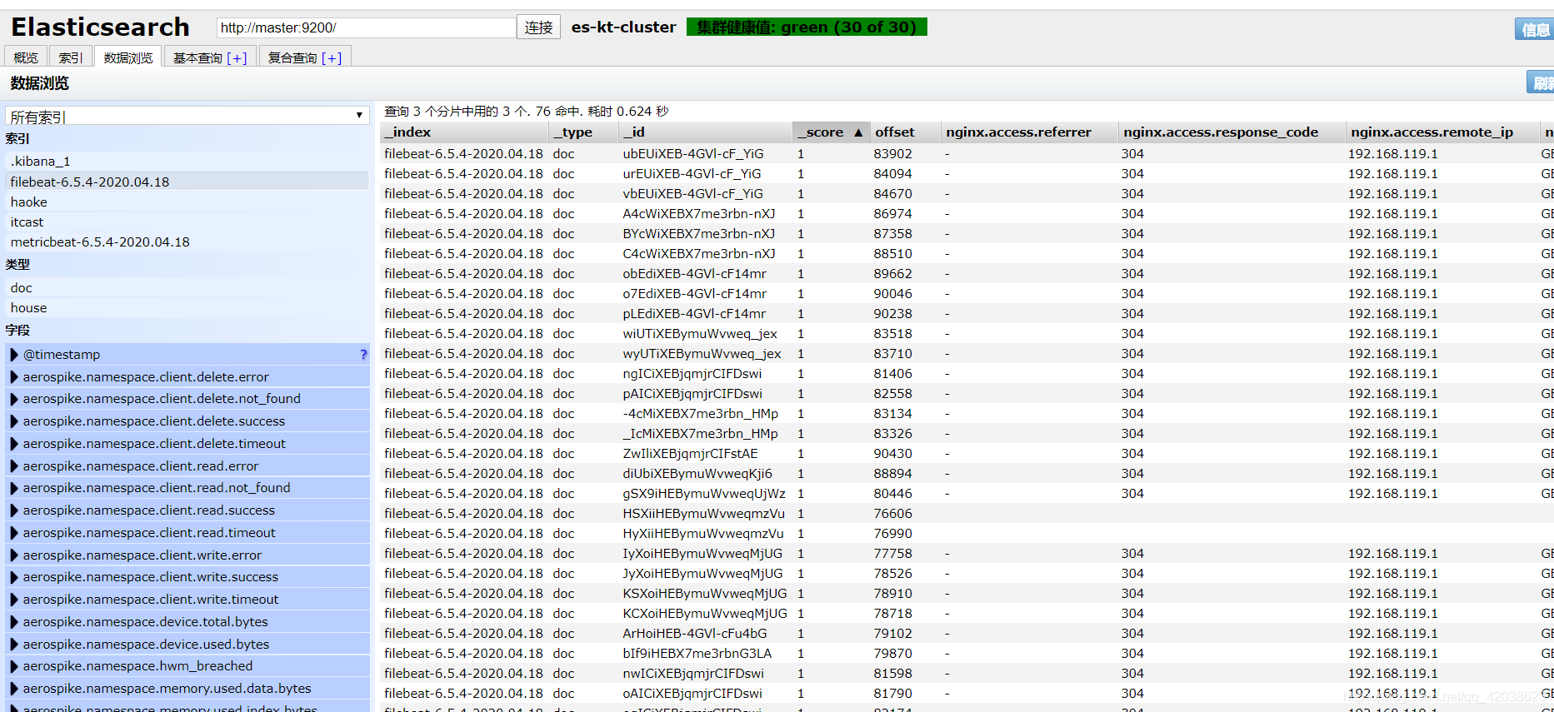The height and width of the screenshot is (712, 1554).
Task: Sort by the offset column header
Action: (905, 132)
